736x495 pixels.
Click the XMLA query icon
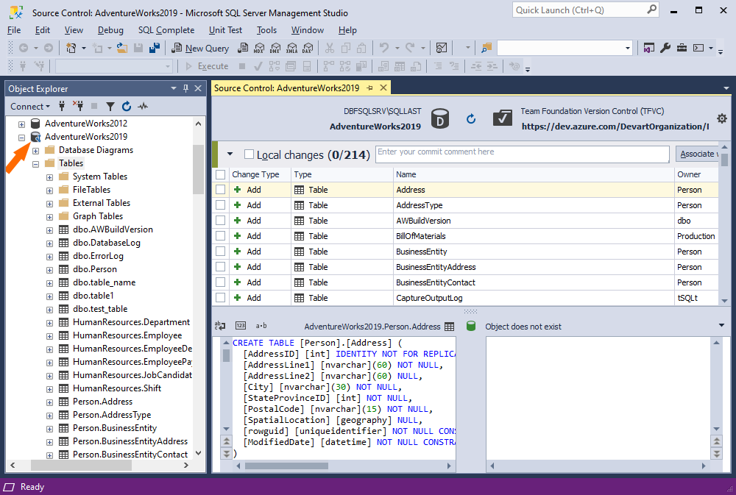[x=292, y=48]
